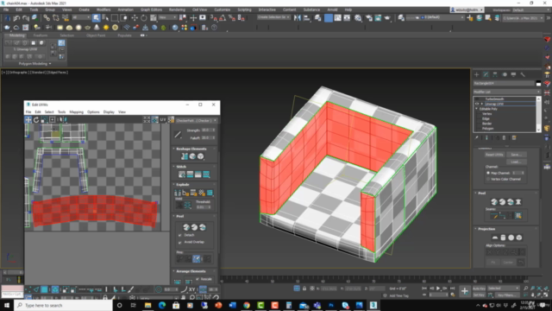The width and height of the screenshot is (552, 311).
Task: Collapse the Reshape Elements rollout
Action: pyautogui.click(x=174, y=149)
